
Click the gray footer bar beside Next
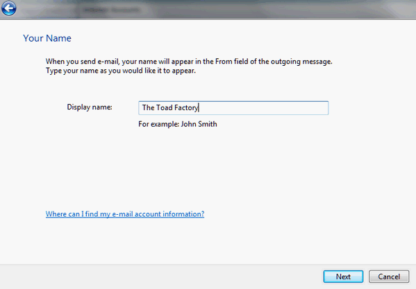pos(159,277)
